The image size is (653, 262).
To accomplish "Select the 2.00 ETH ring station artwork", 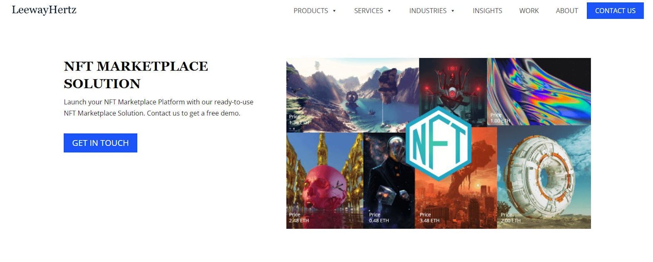I will (544, 177).
